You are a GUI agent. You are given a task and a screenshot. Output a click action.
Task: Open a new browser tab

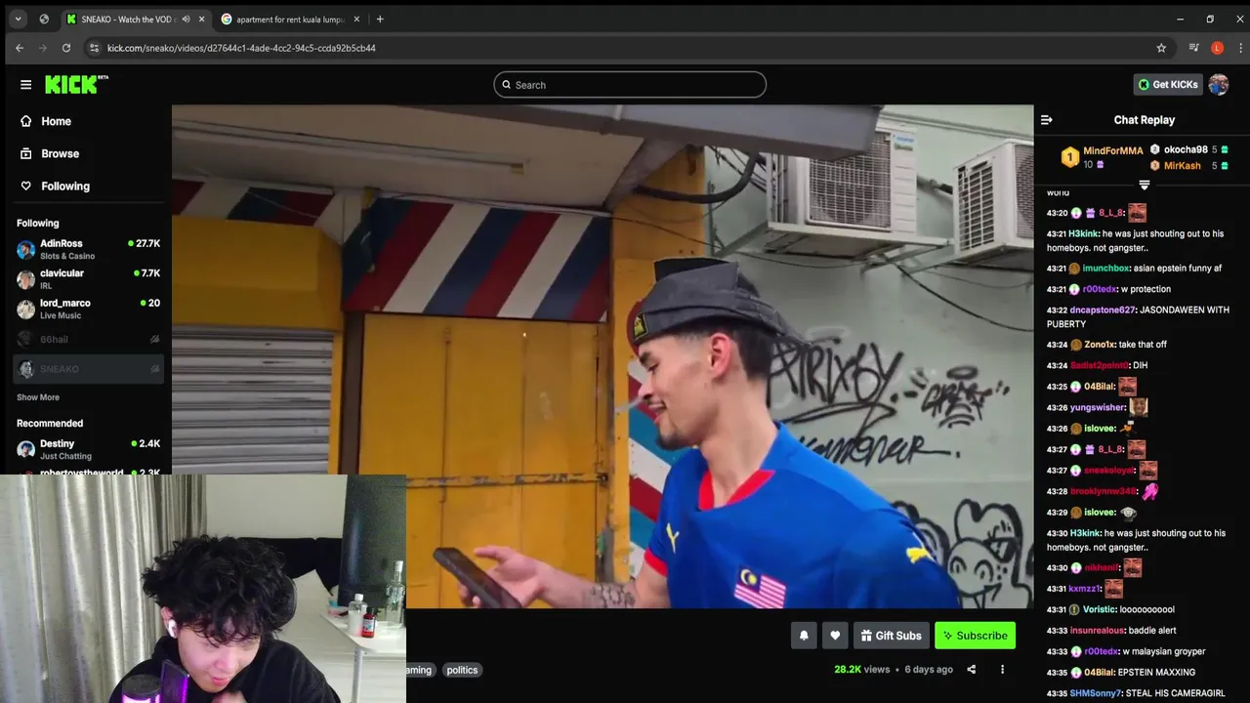click(380, 19)
